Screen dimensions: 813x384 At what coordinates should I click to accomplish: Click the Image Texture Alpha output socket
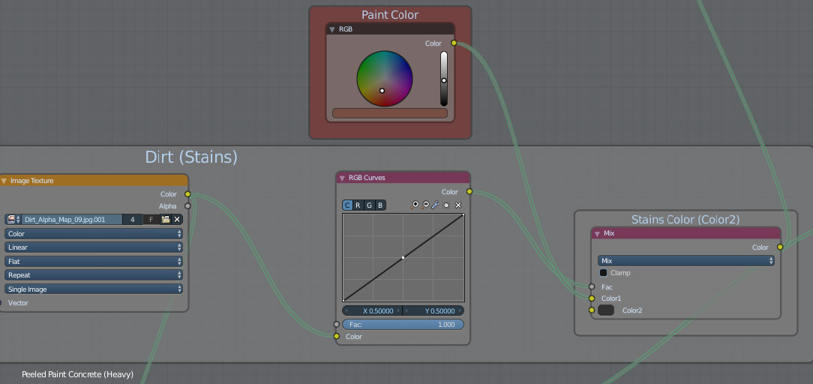coord(187,205)
